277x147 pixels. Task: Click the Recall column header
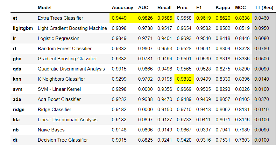pyautogui.click(x=165, y=8)
